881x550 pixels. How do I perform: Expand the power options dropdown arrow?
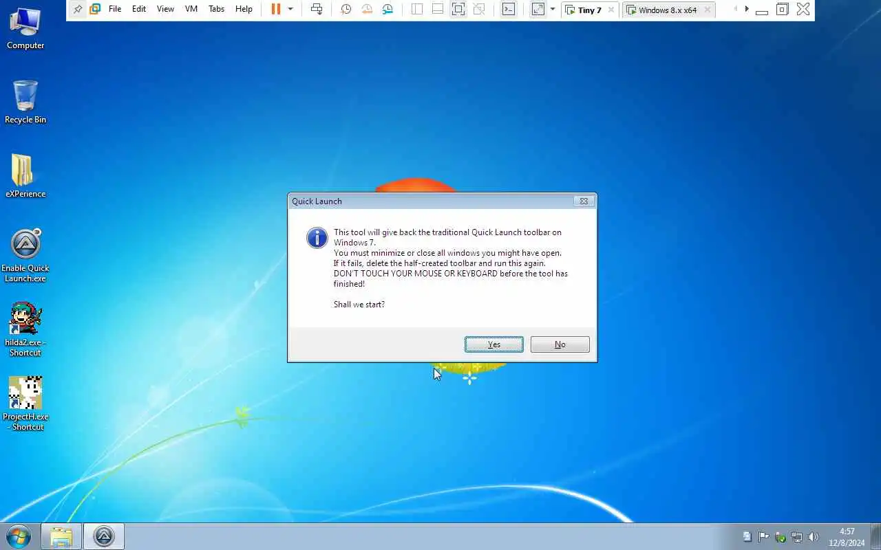point(290,9)
